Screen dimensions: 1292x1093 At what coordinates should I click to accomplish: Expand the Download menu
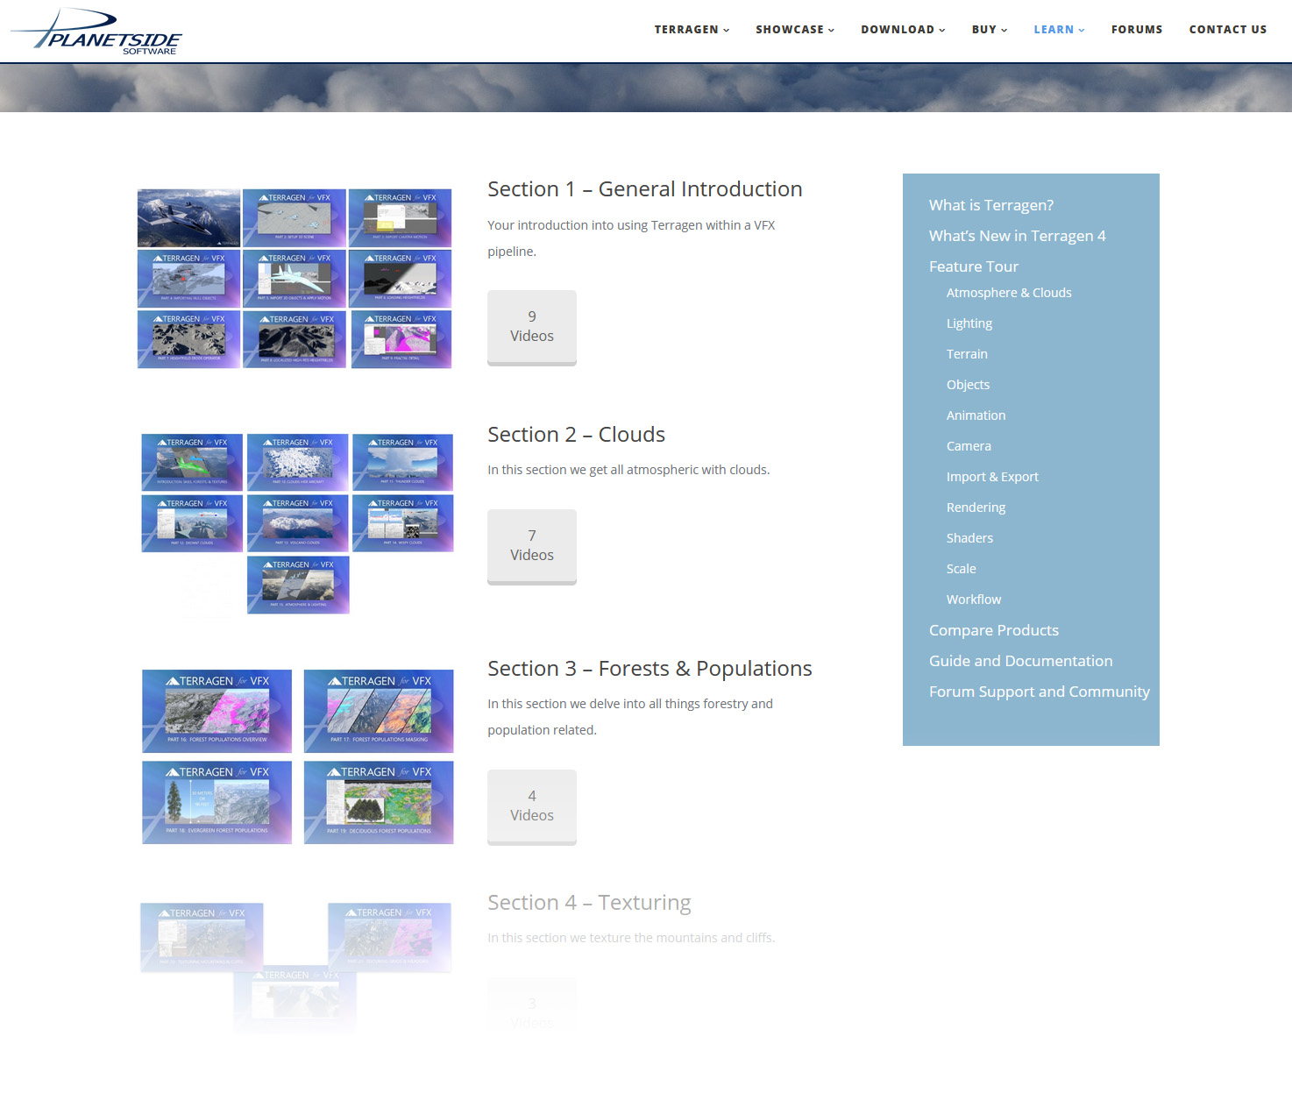(902, 30)
